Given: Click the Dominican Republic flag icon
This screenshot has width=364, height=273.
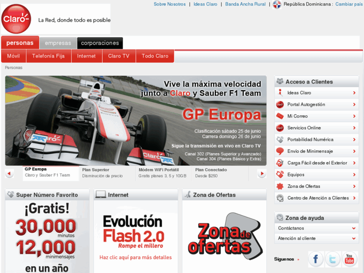Looking at the screenshot, I should click(277, 4).
